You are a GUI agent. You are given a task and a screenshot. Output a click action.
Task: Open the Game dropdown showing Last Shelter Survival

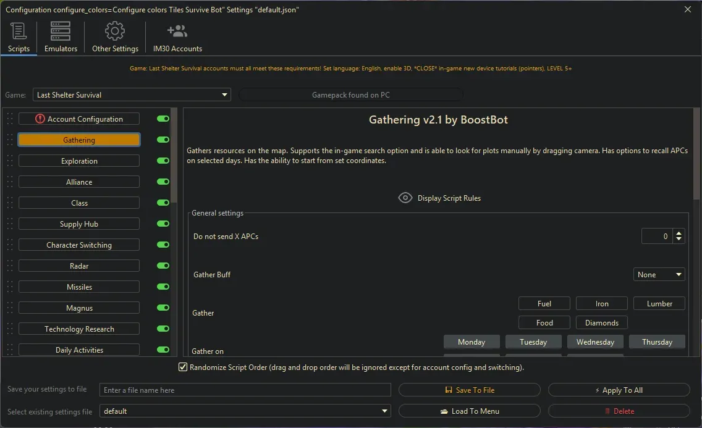132,95
